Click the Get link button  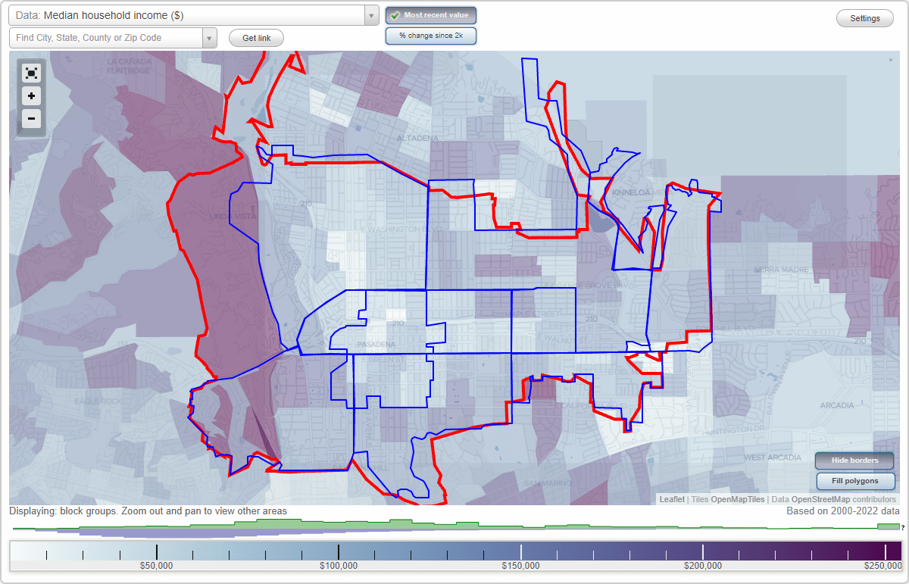[255, 37]
